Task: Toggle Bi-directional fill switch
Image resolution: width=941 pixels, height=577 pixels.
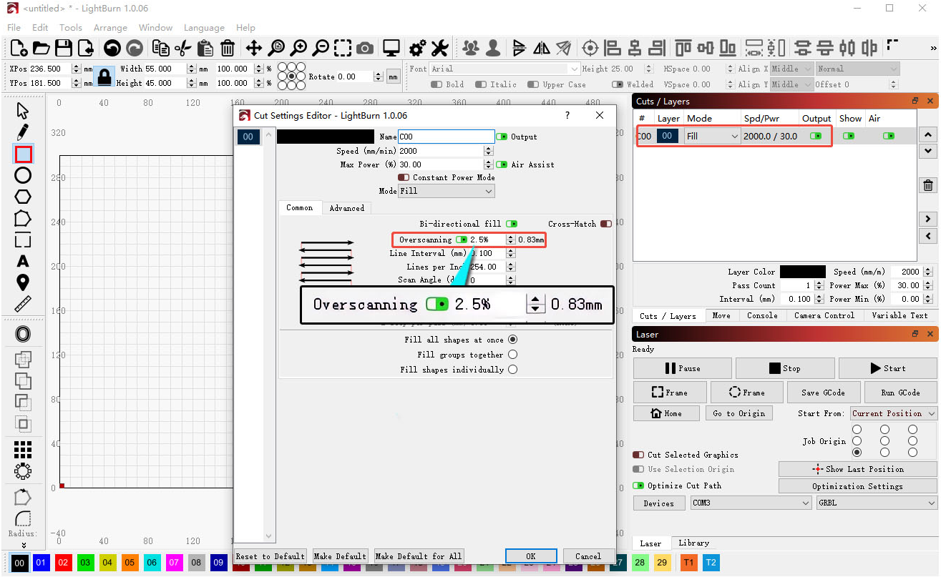Action: (512, 224)
